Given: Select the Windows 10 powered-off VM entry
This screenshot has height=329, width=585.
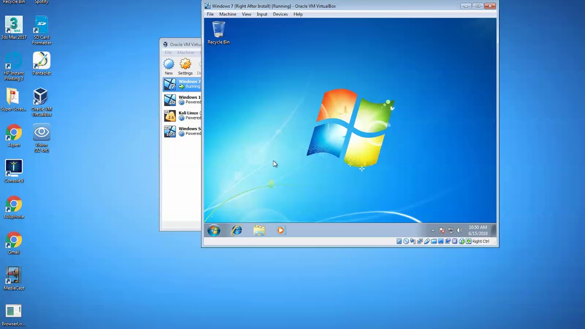Looking at the screenshot, I should 182,100.
